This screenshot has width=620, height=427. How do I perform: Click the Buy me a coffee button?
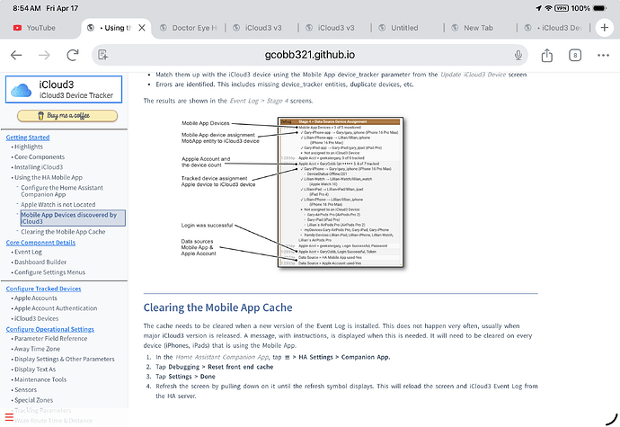click(67, 116)
